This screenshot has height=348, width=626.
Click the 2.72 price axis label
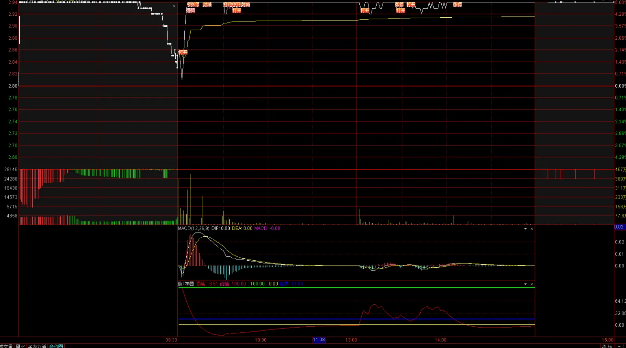[x=13, y=133]
